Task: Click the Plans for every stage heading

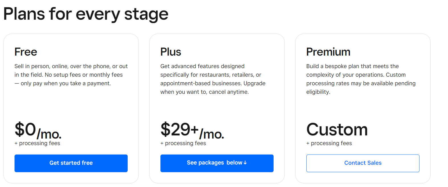Action: pyautogui.click(x=85, y=14)
